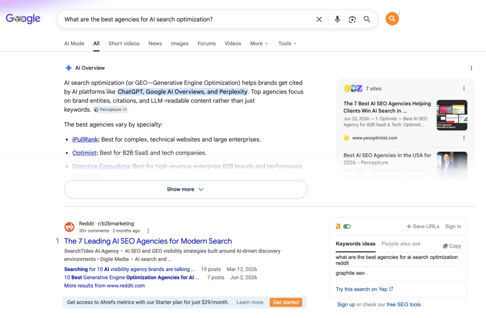Image resolution: width=486 pixels, height=318 pixels.
Task: Select the Keywords ideas tab
Action: (355, 244)
